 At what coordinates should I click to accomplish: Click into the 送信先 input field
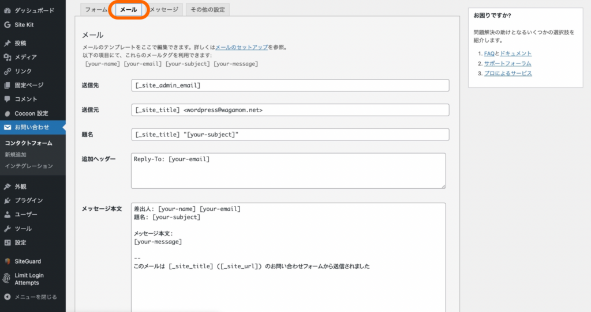(x=290, y=85)
